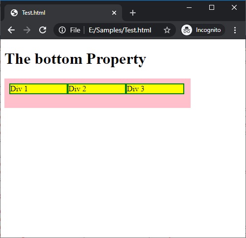
Task: Focus the address bar showing E:/Samples/Test.html
Action: click(120, 30)
